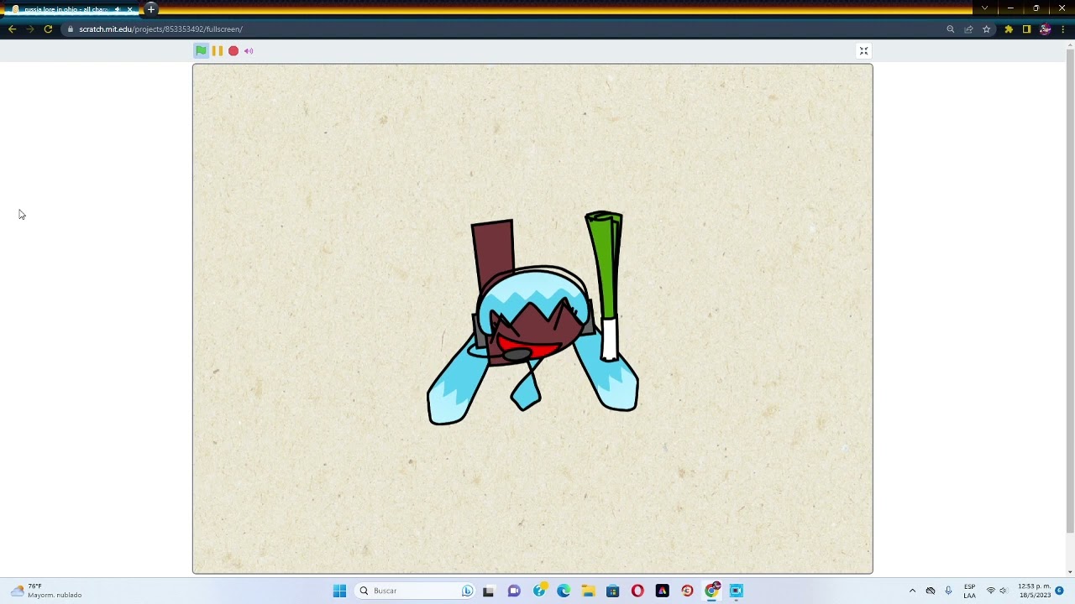Image resolution: width=1075 pixels, height=604 pixels.
Task: Switch to Chrome on taskbar
Action: (712, 591)
